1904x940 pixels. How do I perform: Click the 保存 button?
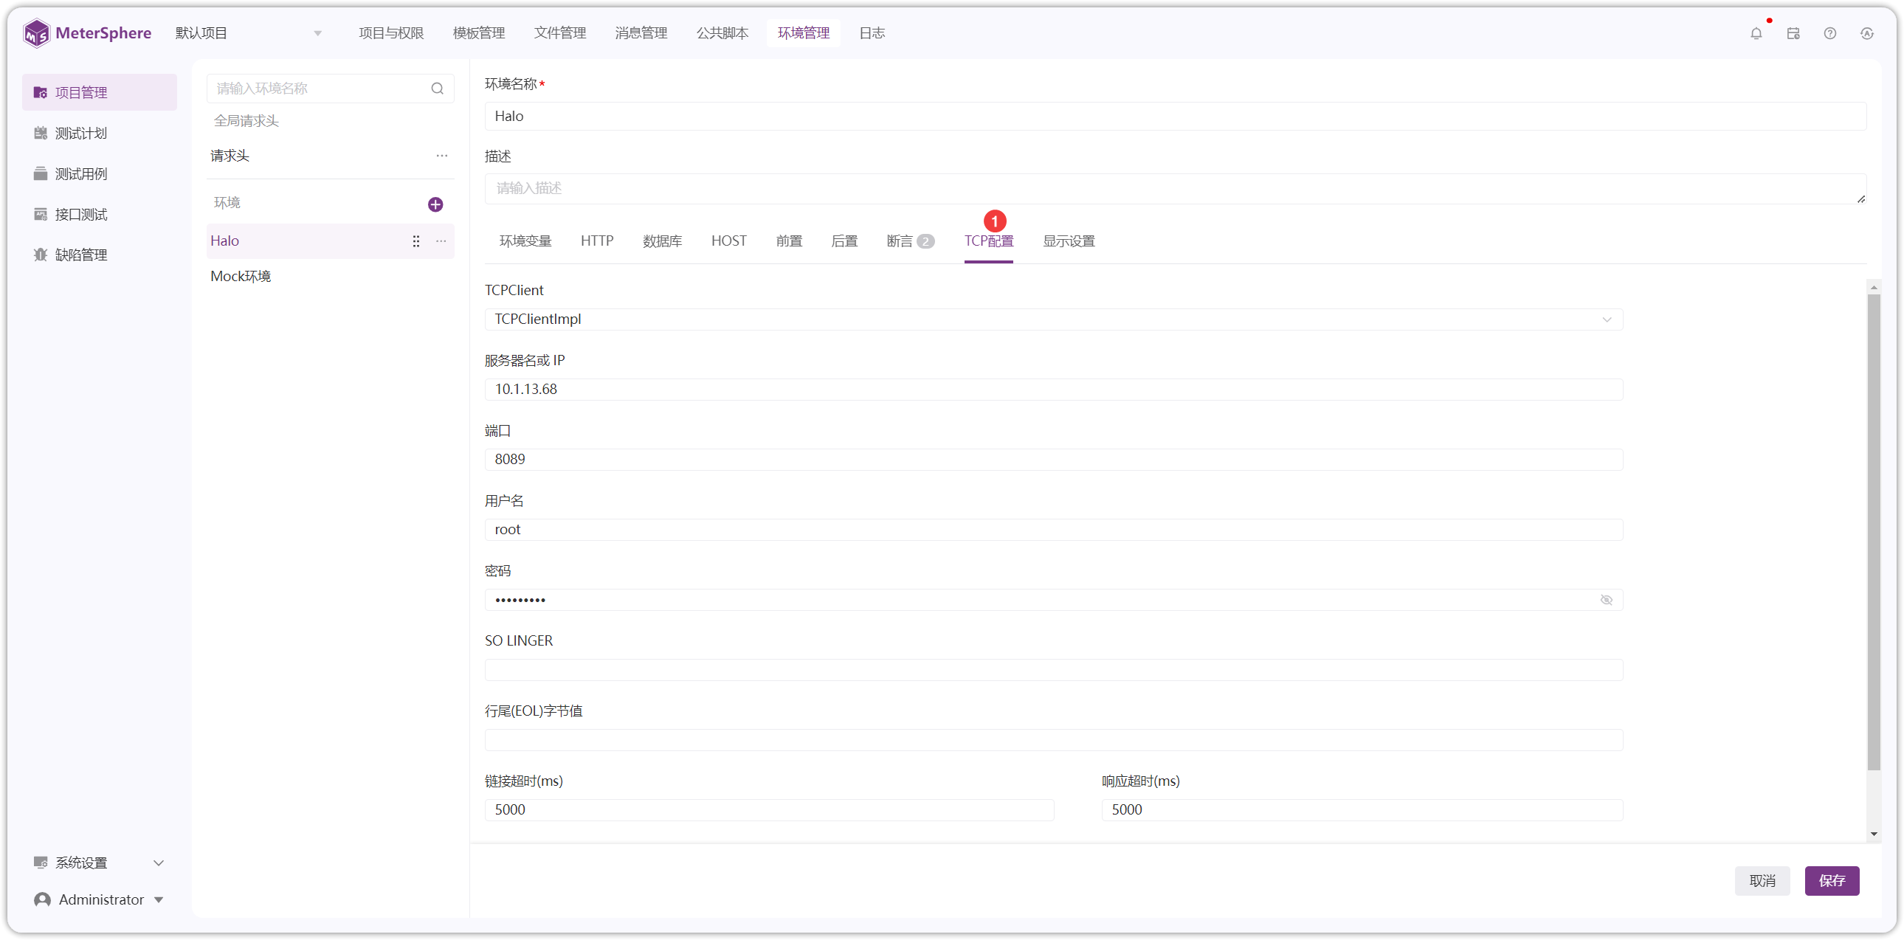(1832, 880)
